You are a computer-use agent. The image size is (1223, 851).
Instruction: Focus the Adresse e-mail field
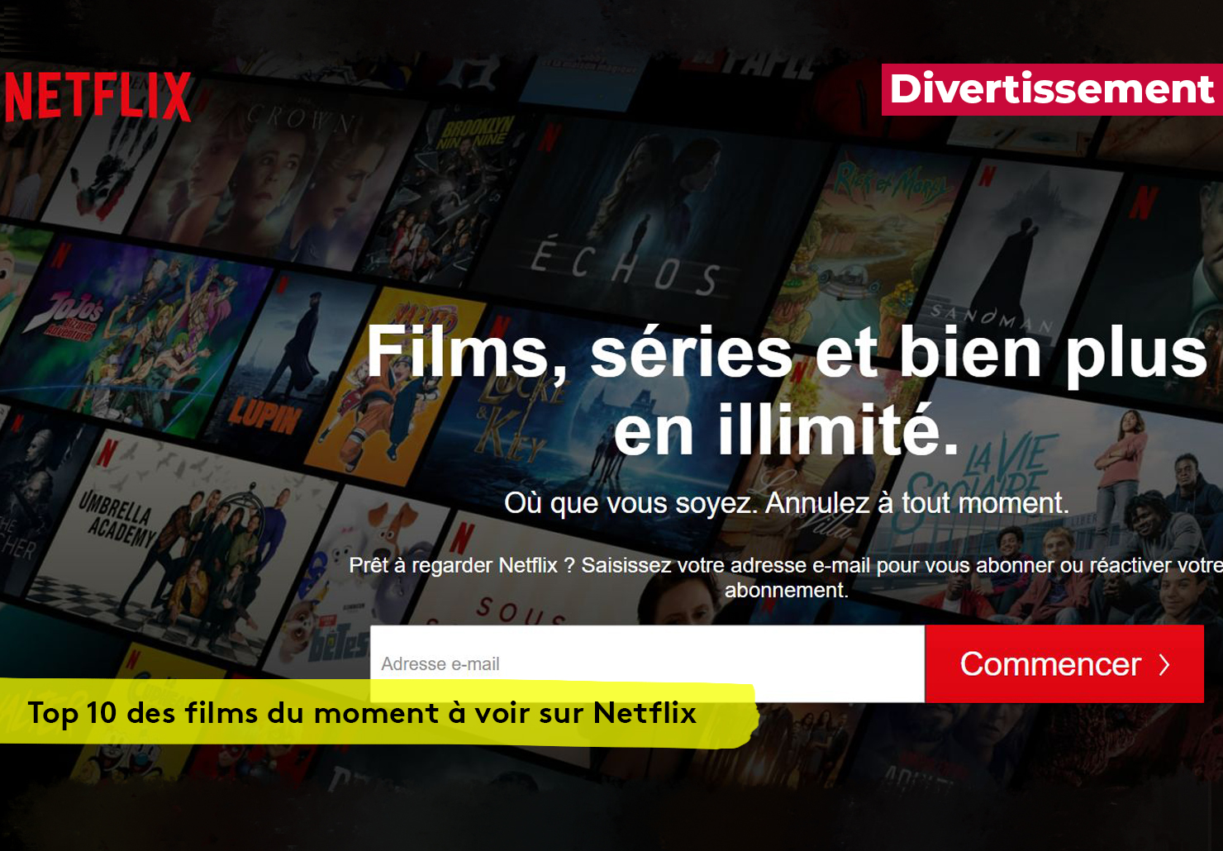tap(647, 663)
